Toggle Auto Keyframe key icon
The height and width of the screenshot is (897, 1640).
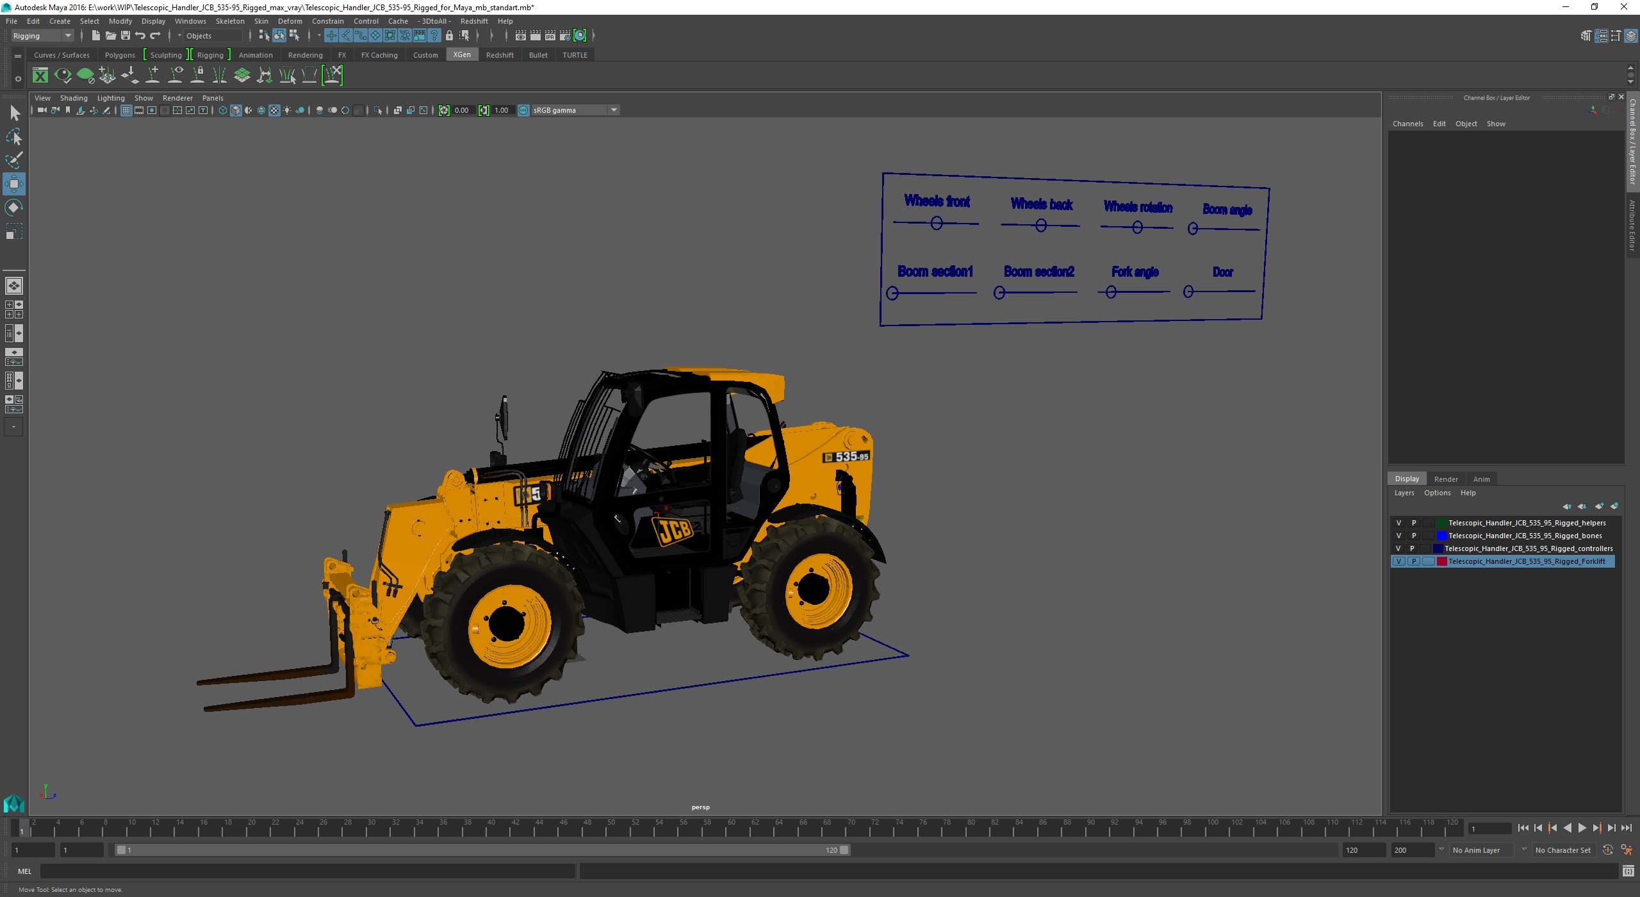coord(1608,850)
